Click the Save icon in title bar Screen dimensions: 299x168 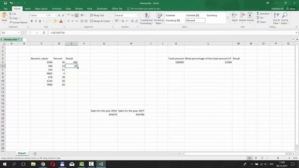5,3
